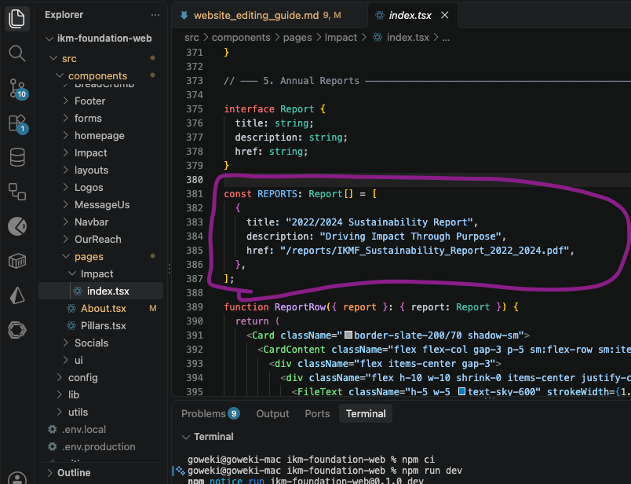Click the components breadcrumb segment

[241, 38]
